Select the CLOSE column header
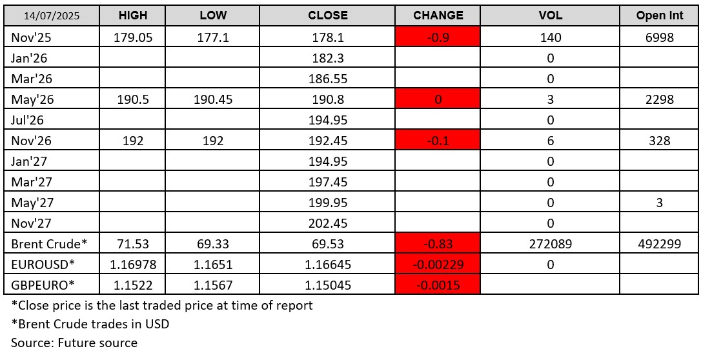This screenshot has width=701, height=349. point(327,15)
